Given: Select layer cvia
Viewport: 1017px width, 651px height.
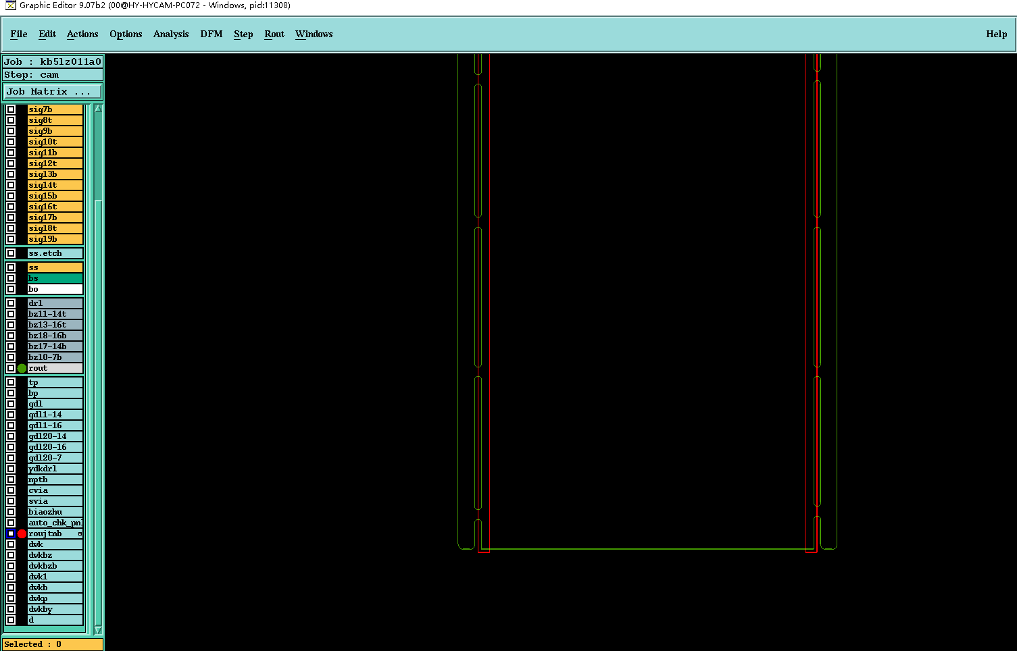Looking at the screenshot, I should tap(55, 490).
